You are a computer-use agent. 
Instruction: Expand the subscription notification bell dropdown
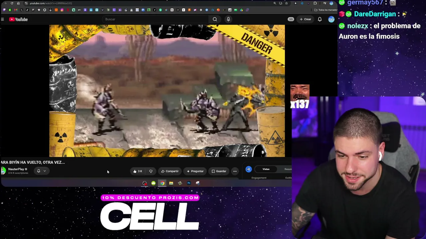41,171
